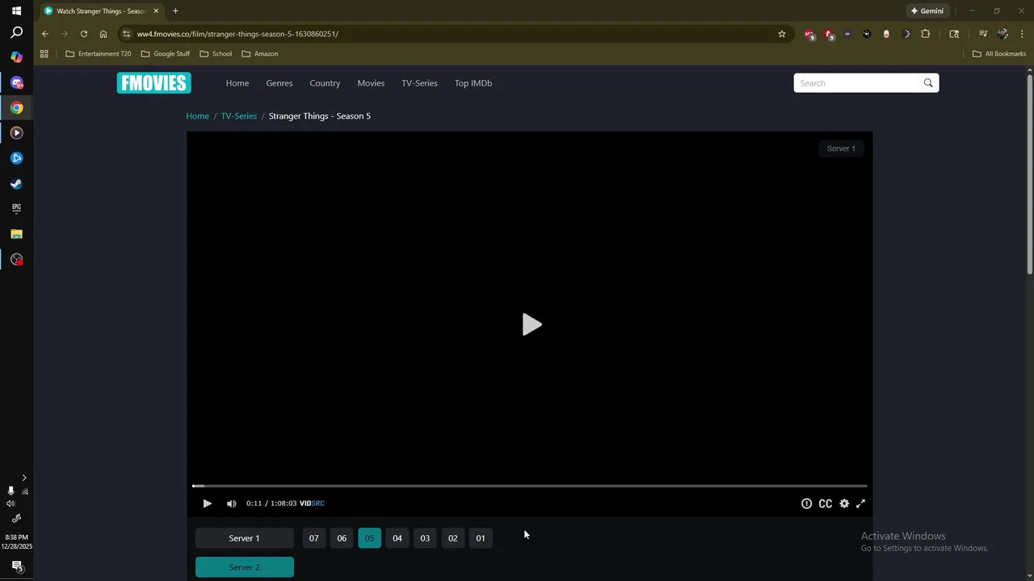The height and width of the screenshot is (581, 1034).
Task: Open a new browser tab
Action: click(x=175, y=11)
